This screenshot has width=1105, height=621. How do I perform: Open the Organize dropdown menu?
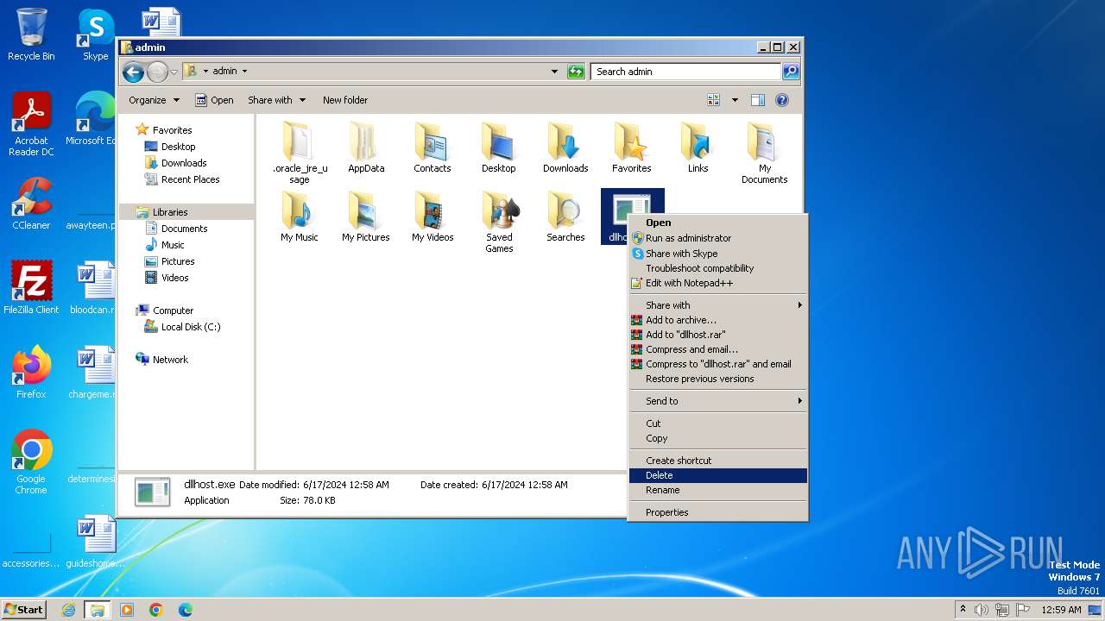click(x=155, y=100)
